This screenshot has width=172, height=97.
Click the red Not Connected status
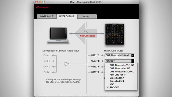click(x=88, y=36)
